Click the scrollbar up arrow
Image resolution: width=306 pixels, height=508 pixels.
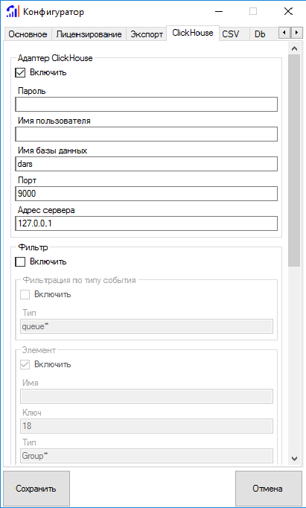(294, 48)
